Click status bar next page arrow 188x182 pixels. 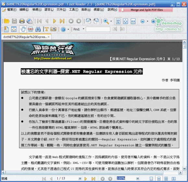click(86, 179)
